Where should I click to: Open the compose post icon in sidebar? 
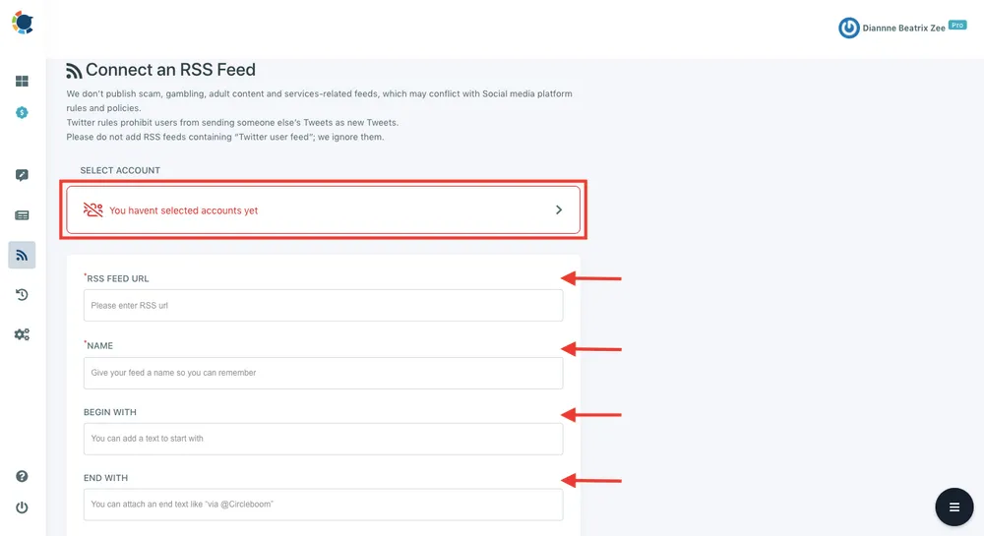(x=22, y=175)
